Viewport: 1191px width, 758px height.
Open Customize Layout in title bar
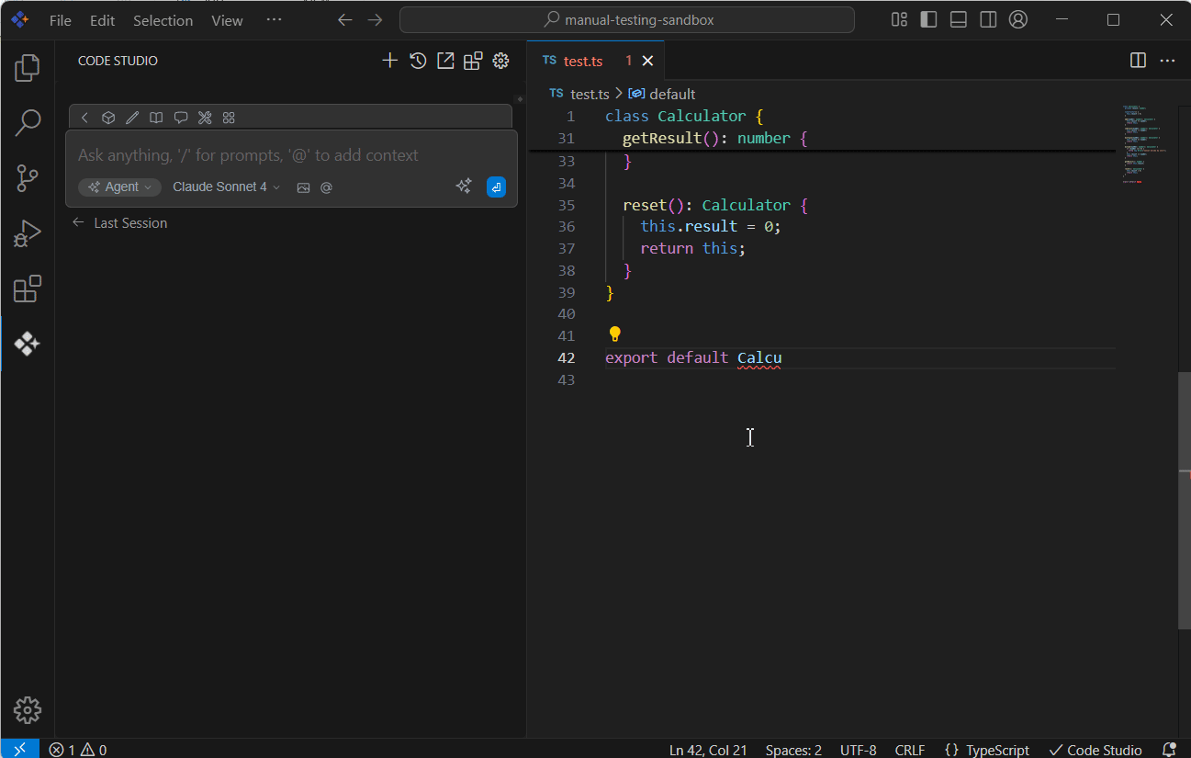899,20
